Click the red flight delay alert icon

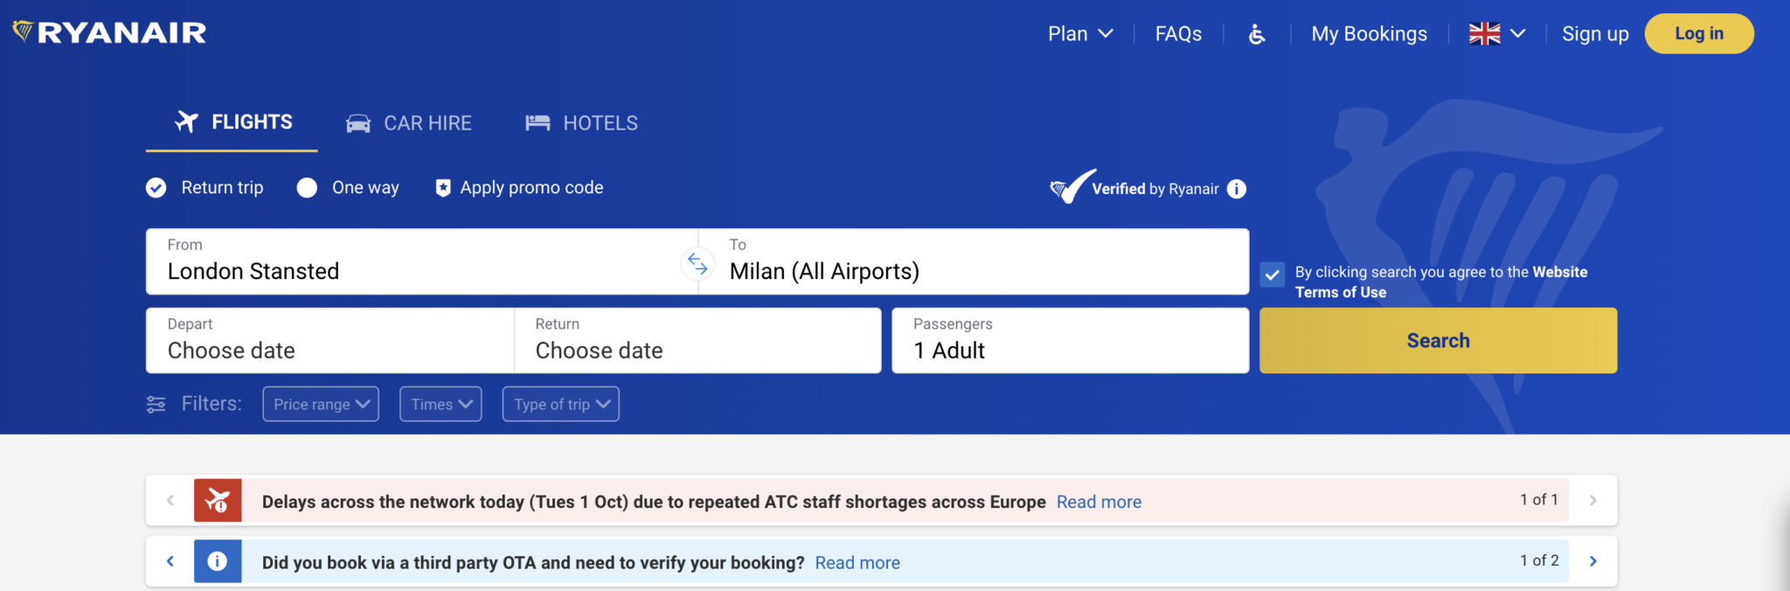click(x=218, y=500)
